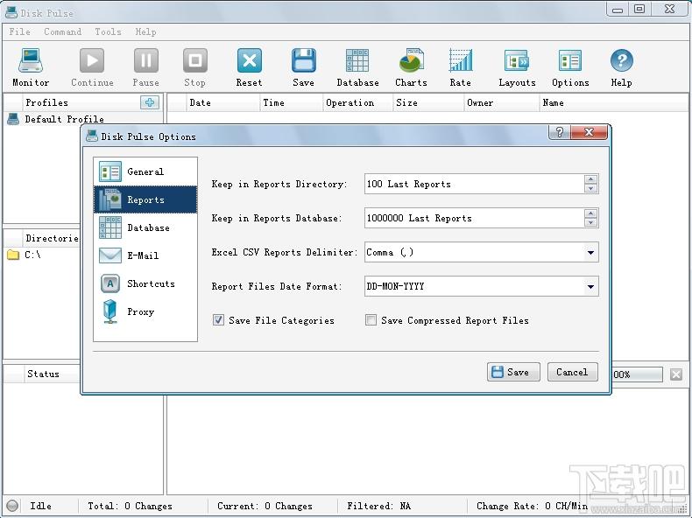Click the Current: 0 Changes status text
Screen dimensions: 692x518
coord(265,506)
